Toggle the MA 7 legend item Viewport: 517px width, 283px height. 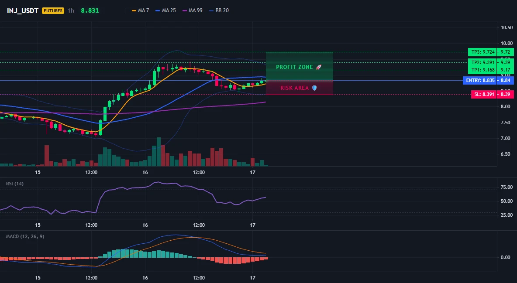pyautogui.click(x=141, y=10)
